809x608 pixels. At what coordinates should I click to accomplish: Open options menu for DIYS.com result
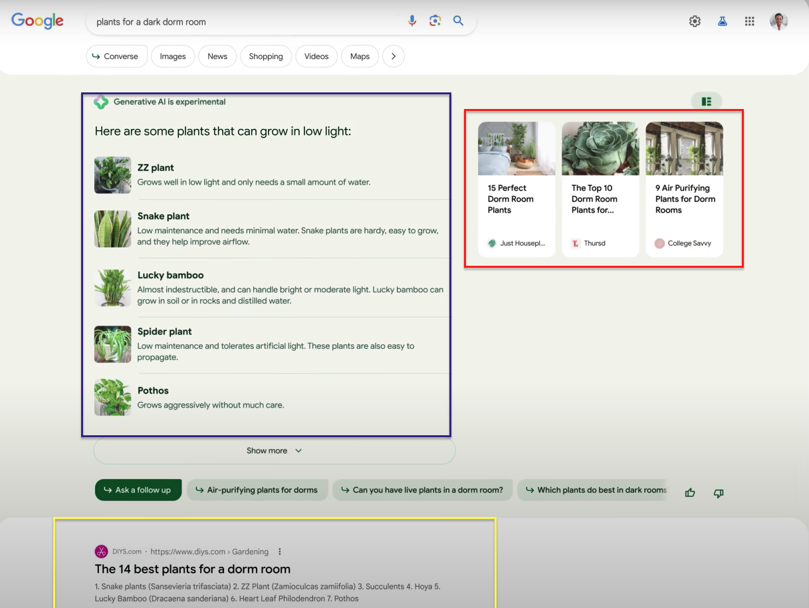point(280,552)
